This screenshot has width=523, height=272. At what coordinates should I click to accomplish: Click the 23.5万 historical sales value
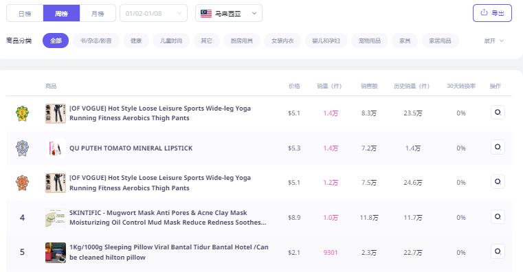click(x=413, y=113)
